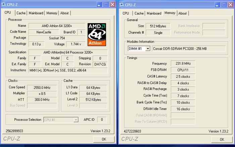Click the CPU-Z icon in right window title bar
The width and height of the screenshot is (235, 147).
point(122,4)
